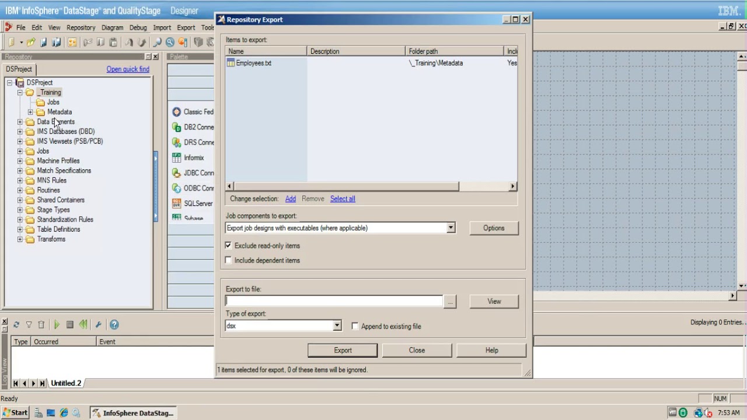747x420 pixels.
Task: Click the grayed Paste clipboard toolbar icon
Action: [113, 42]
